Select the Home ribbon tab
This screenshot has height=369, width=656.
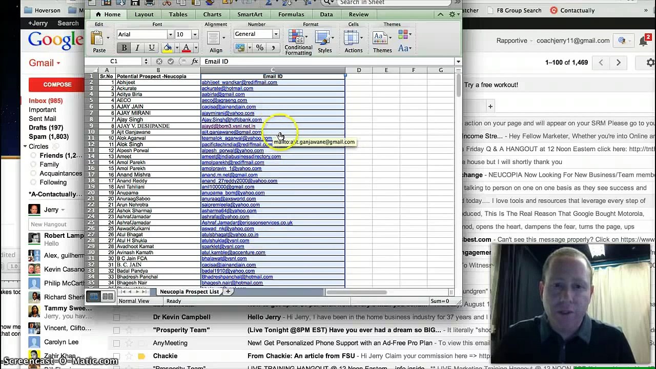tap(108, 14)
